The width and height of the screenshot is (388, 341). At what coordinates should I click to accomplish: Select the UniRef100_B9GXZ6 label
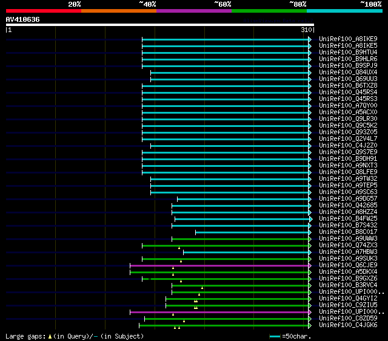[348, 279]
